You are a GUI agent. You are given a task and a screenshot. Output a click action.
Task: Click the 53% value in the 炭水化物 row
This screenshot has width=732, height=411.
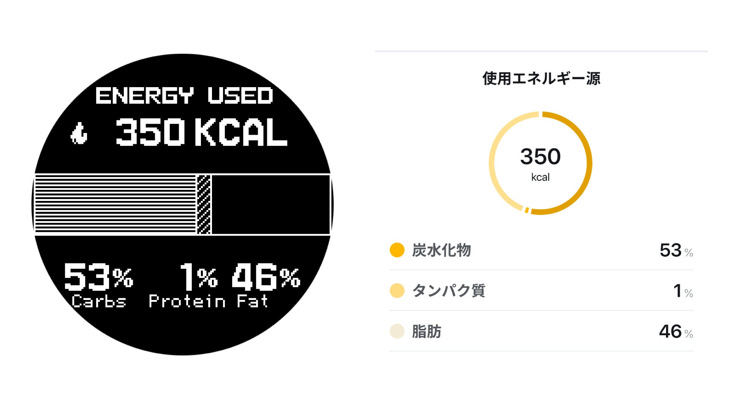click(x=676, y=250)
